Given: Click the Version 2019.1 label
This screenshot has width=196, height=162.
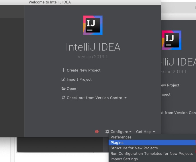Looking at the screenshot, I should coord(93,57).
